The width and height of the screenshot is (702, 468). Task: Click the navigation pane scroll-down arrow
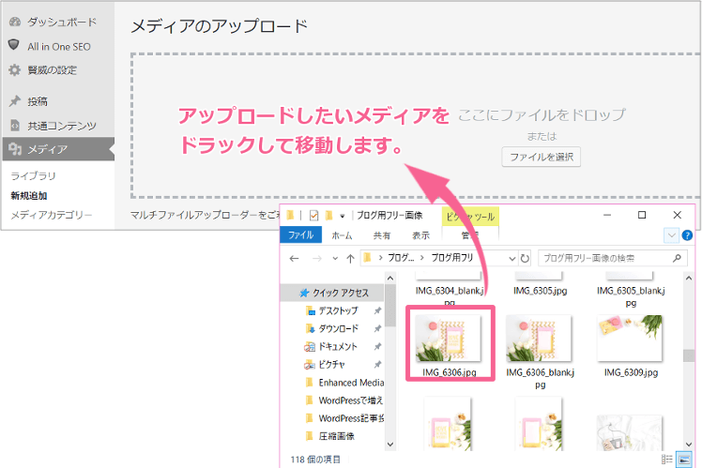click(x=390, y=445)
